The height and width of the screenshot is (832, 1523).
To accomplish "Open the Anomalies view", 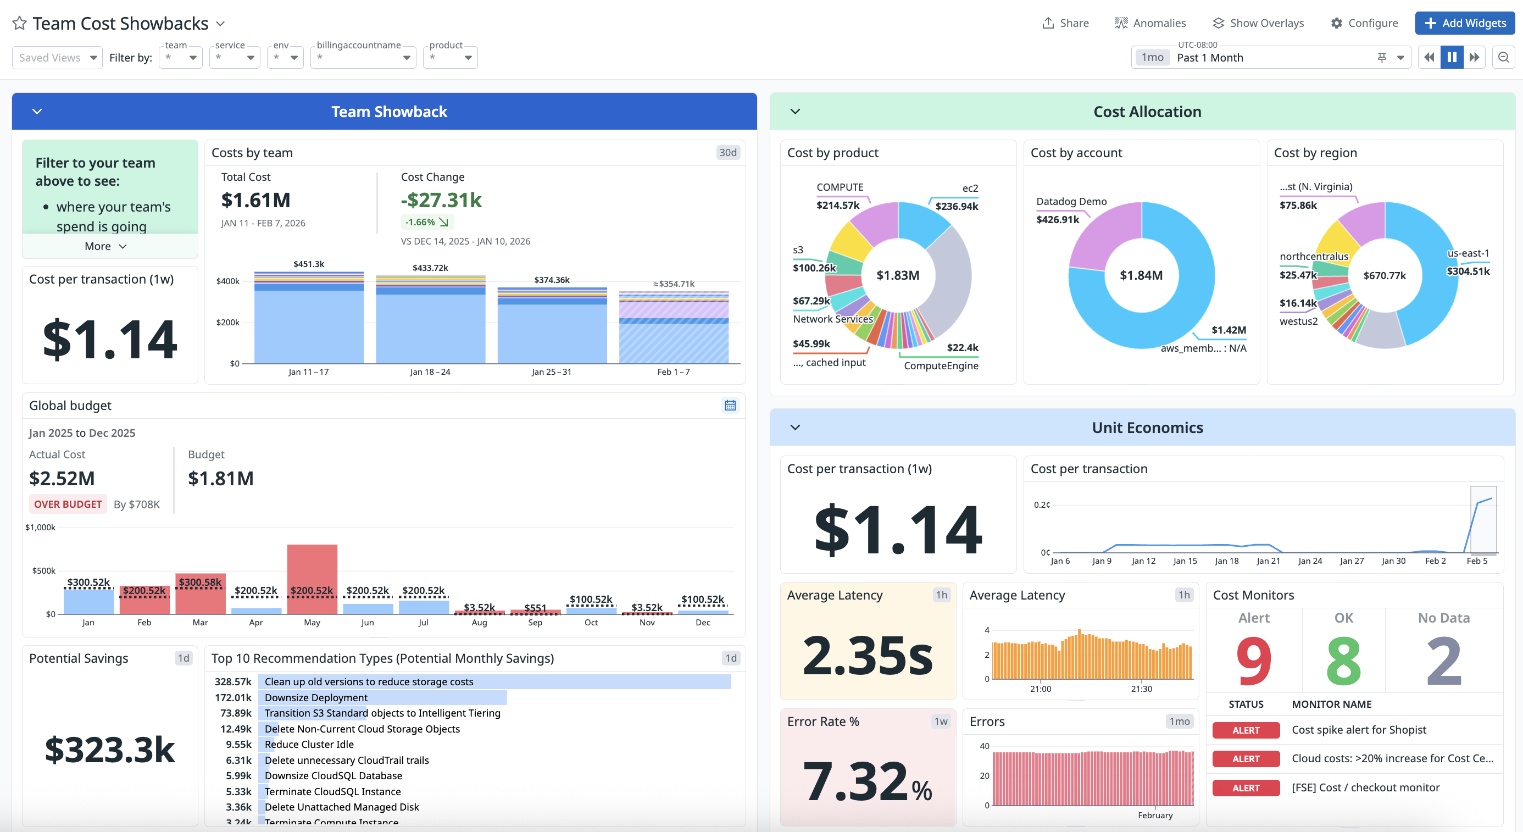I will 1150,23.
